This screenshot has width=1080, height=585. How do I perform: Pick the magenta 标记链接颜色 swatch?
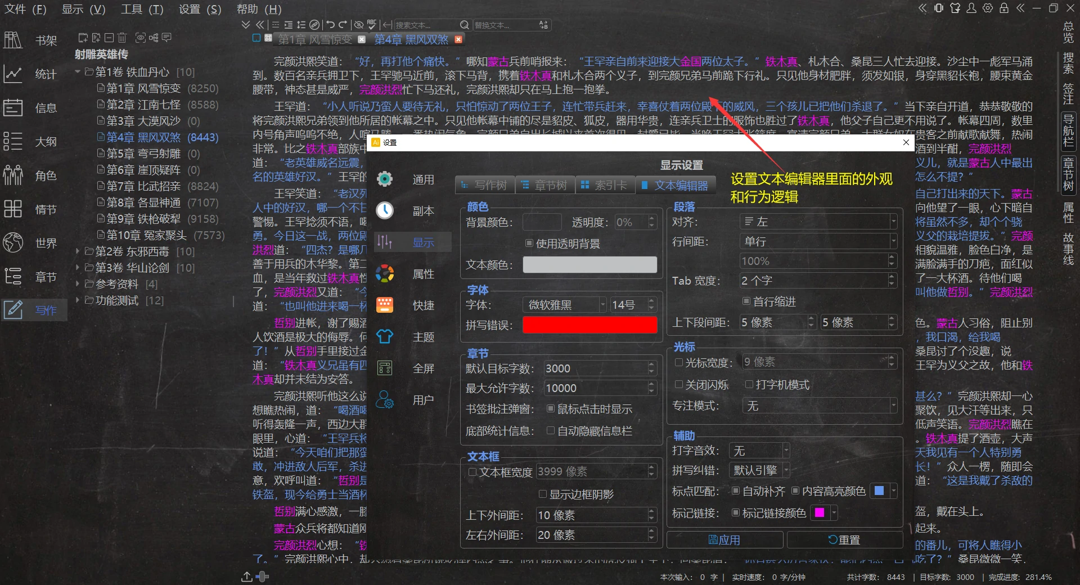tap(820, 512)
